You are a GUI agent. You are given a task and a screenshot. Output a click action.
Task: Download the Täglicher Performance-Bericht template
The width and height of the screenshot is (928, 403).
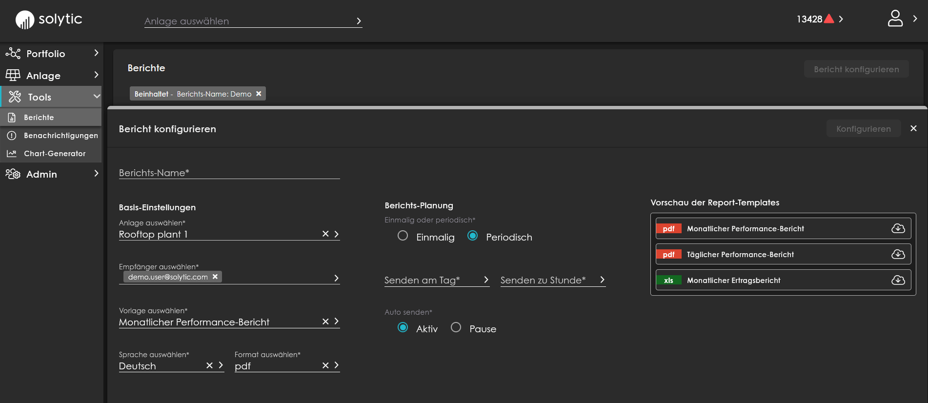click(x=898, y=254)
